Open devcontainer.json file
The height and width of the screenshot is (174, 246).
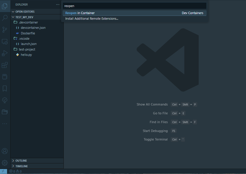click(x=33, y=28)
